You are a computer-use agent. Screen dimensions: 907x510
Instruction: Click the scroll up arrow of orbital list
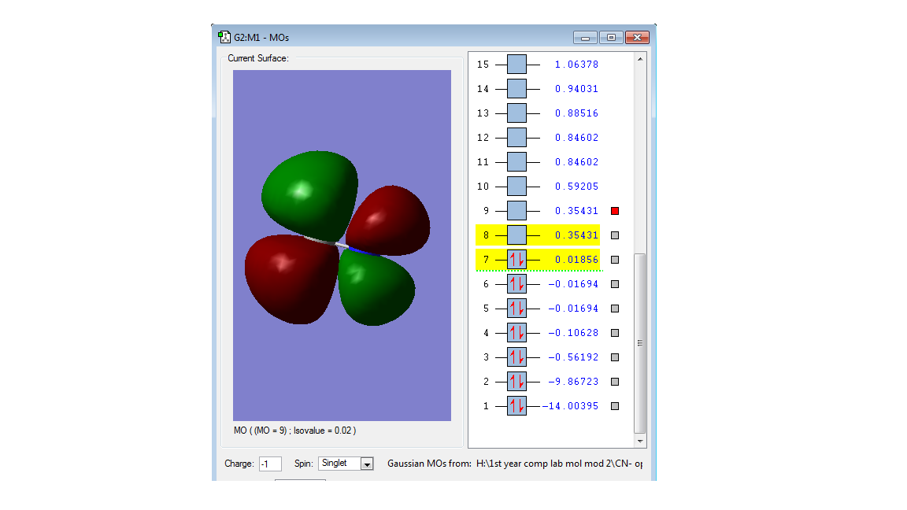coord(640,59)
